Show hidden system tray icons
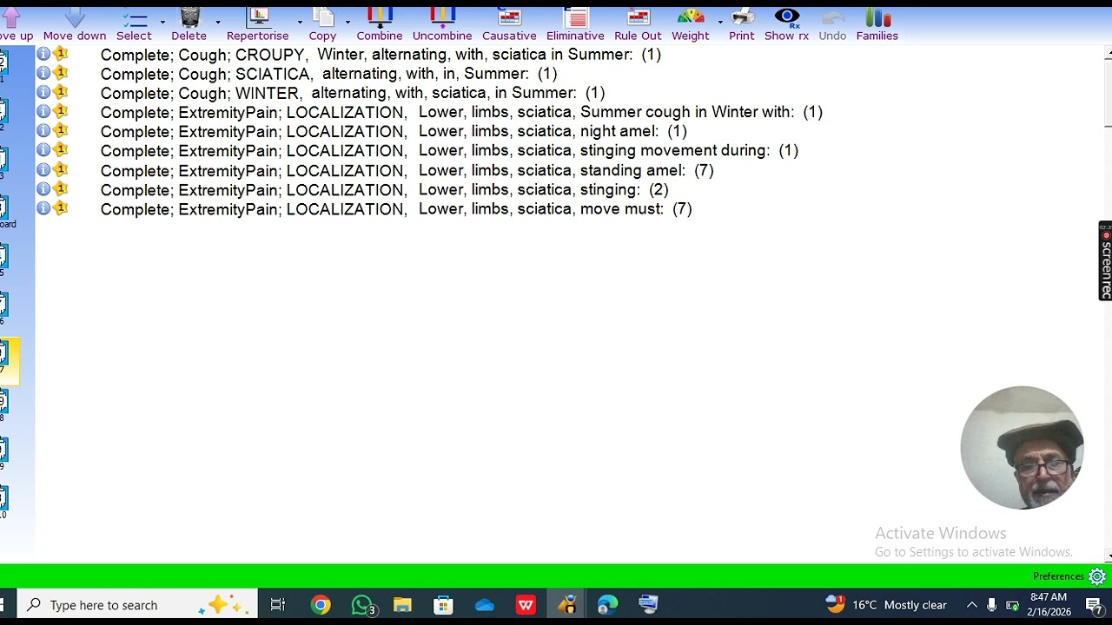This screenshot has width=1112, height=625. (972, 605)
